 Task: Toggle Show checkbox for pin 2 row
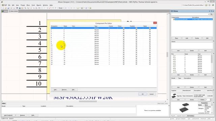coord(124,30)
